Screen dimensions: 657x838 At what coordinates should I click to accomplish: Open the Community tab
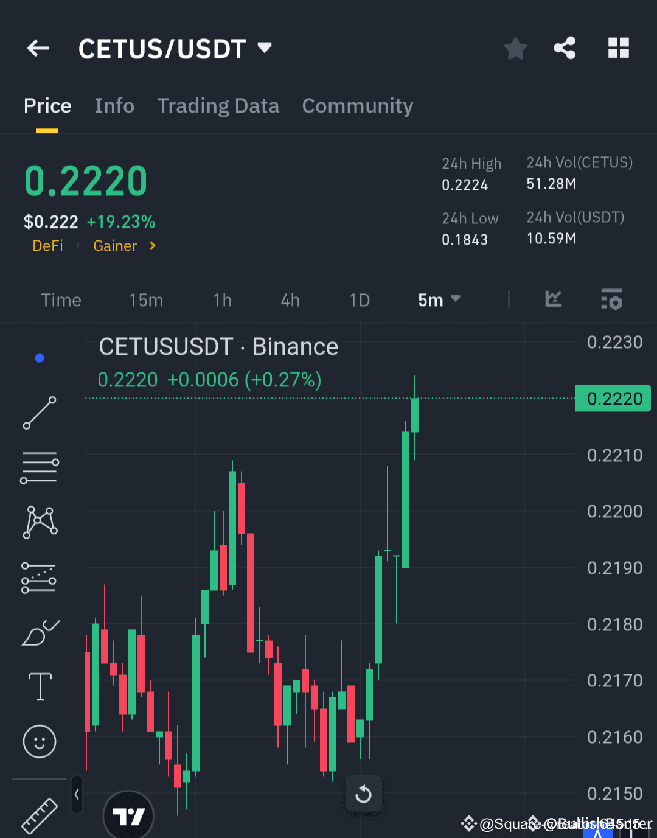point(357,106)
